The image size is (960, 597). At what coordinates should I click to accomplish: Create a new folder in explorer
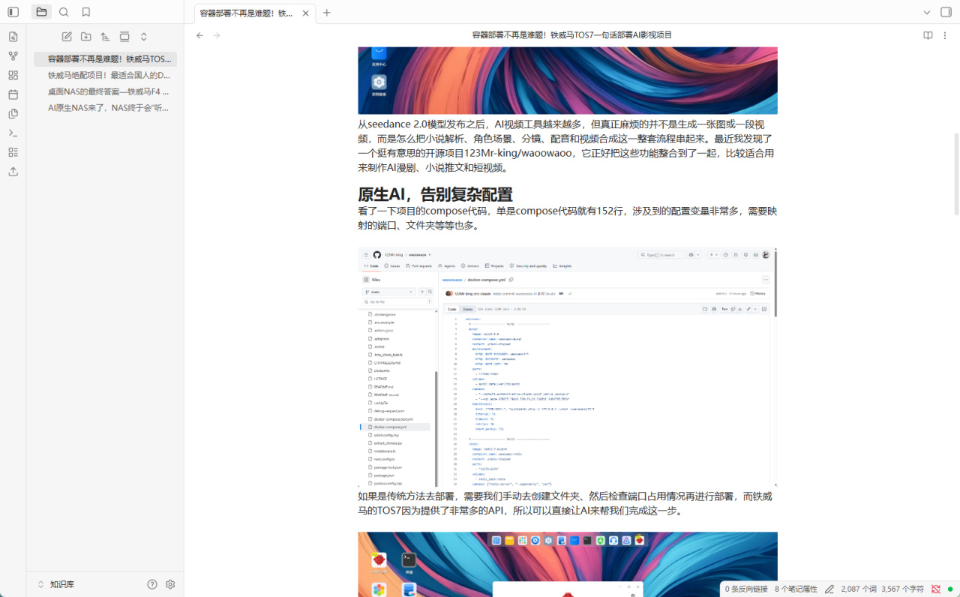[86, 37]
